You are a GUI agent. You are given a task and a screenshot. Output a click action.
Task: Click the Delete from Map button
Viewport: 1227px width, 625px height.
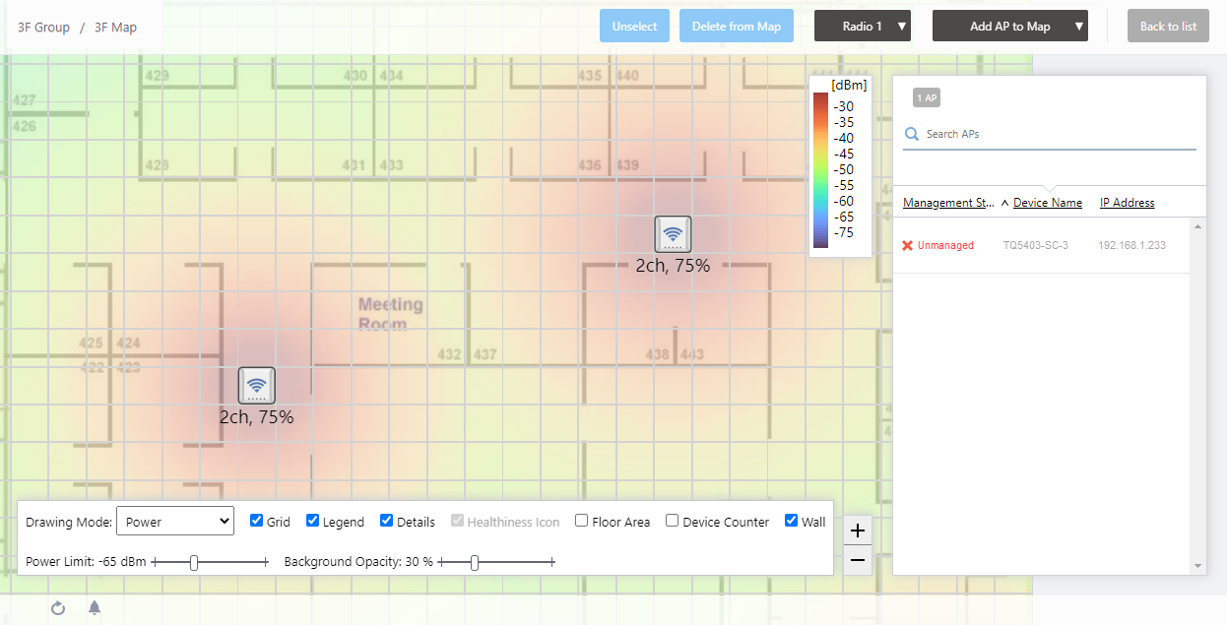click(x=737, y=27)
